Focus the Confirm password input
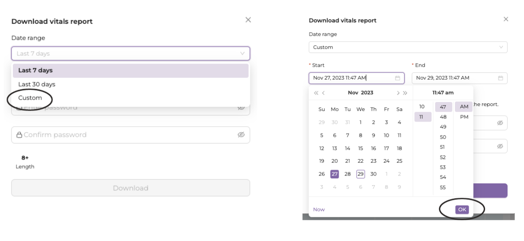This screenshot has height=241, width=524. click(131, 135)
